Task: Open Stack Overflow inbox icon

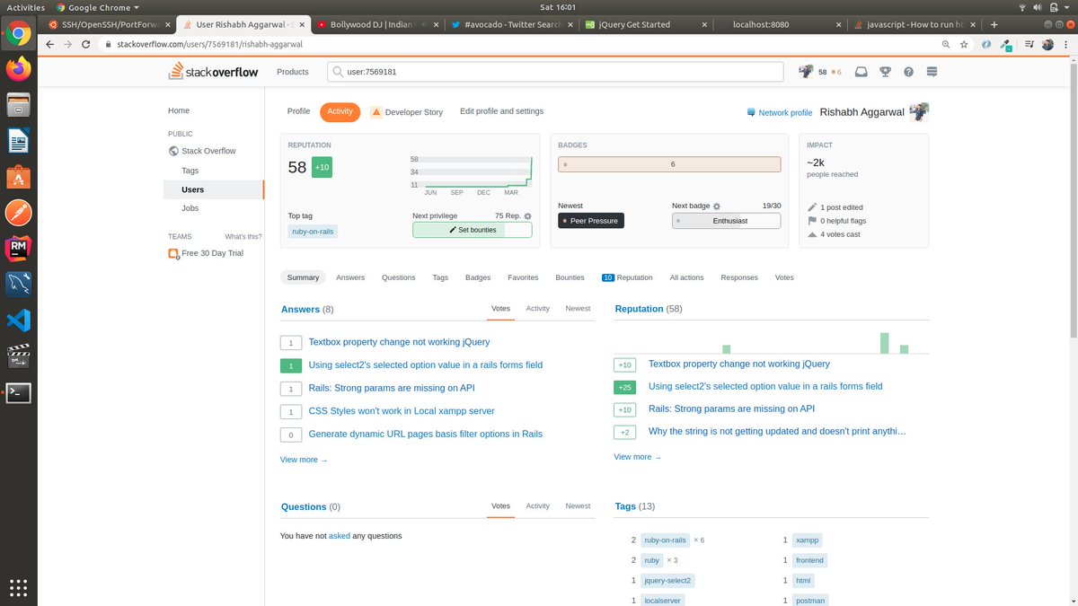Action: 861,72
